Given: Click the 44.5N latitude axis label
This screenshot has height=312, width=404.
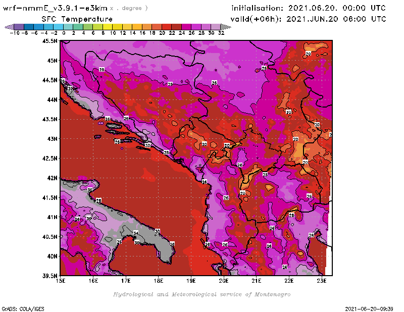Looking at the screenshot, I should (49, 80).
